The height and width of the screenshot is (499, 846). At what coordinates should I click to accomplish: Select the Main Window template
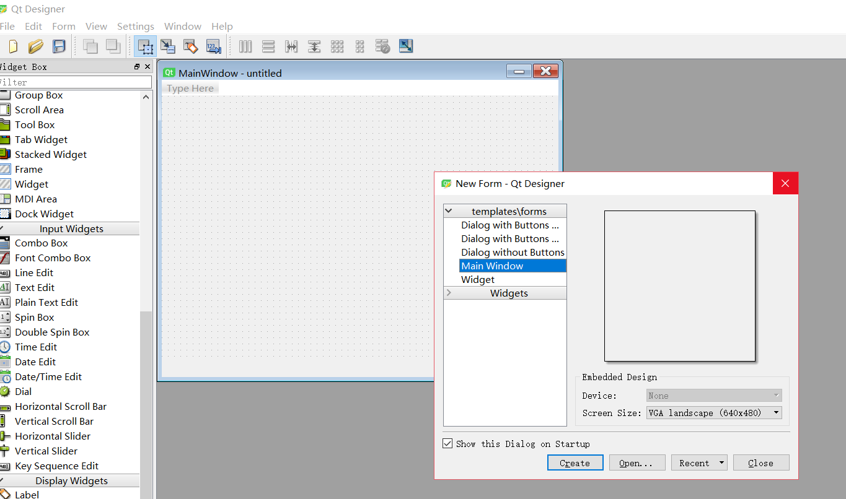point(513,266)
